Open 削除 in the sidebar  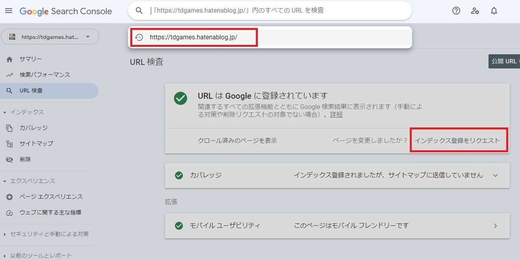(x=25, y=159)
